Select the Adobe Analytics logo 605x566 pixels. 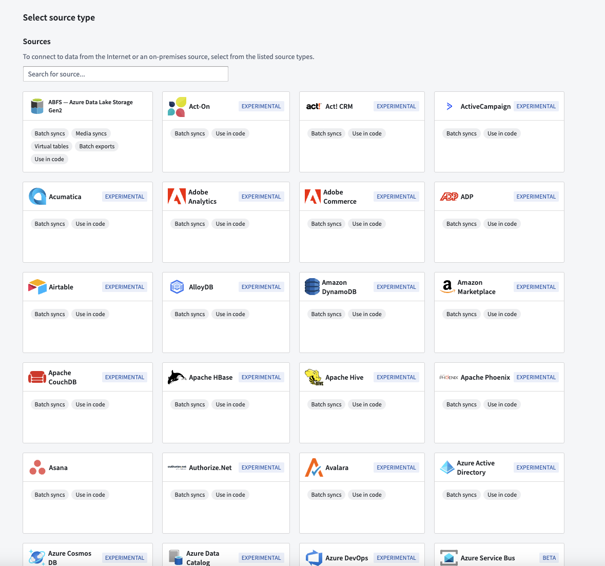(177, 197)
